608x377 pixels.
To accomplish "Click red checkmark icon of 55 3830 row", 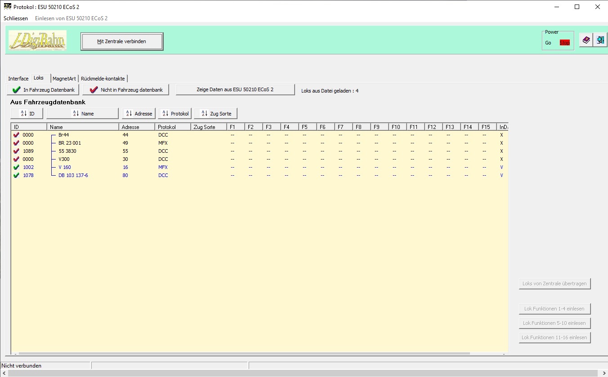I will (x=17, y=151).
